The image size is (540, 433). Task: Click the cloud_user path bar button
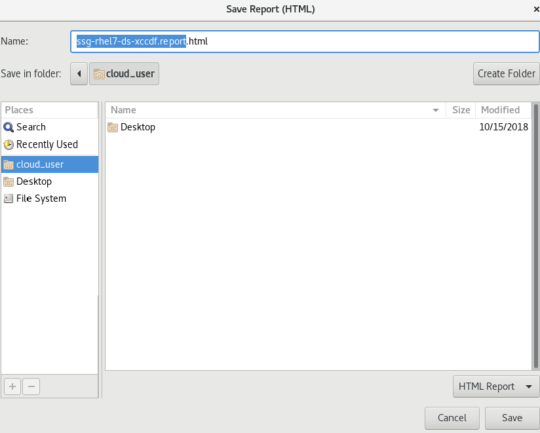pyautogui.click(x=124, y=73)
